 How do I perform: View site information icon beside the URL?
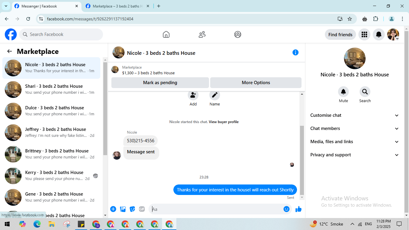tap(41, 19)
